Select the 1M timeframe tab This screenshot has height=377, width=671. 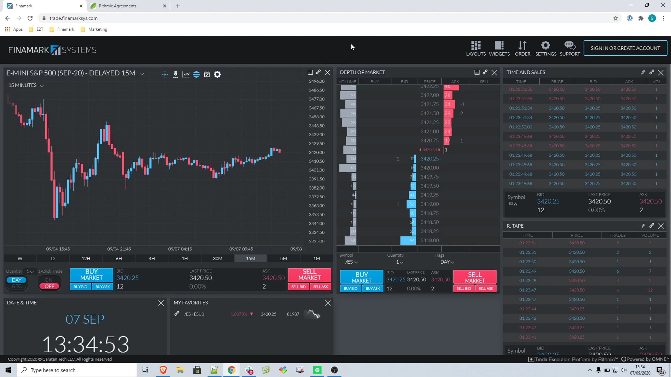coord(316,259)
